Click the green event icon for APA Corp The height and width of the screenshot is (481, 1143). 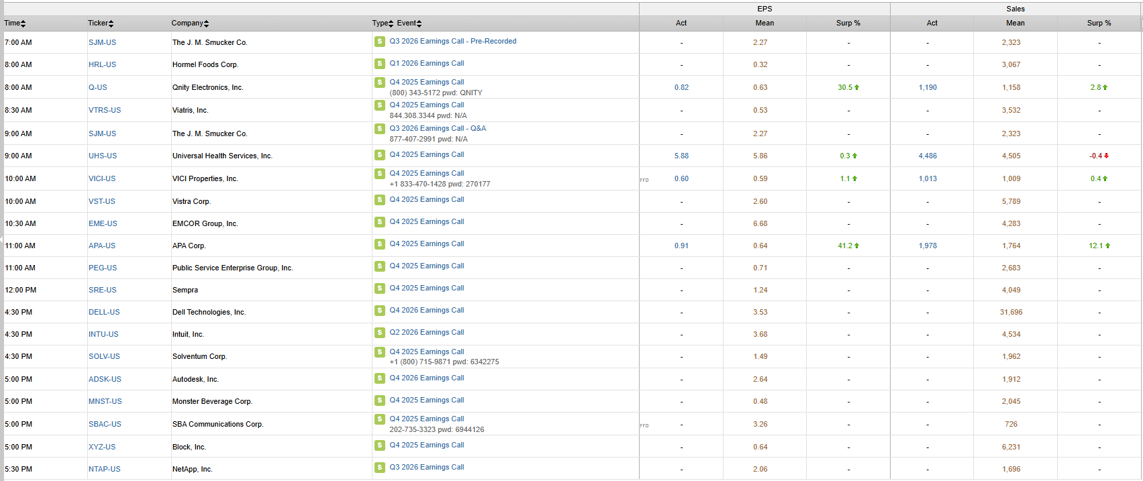(380, 244)
